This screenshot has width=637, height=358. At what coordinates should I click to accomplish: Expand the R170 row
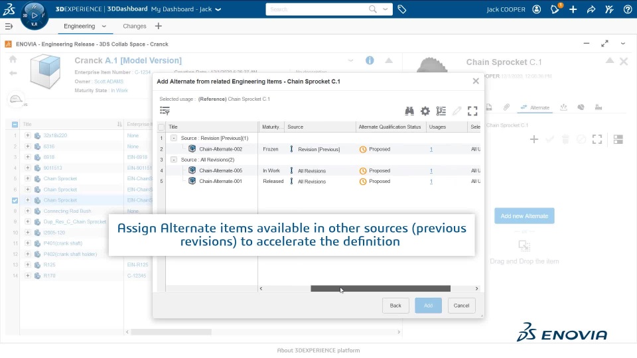pos(28,276)
